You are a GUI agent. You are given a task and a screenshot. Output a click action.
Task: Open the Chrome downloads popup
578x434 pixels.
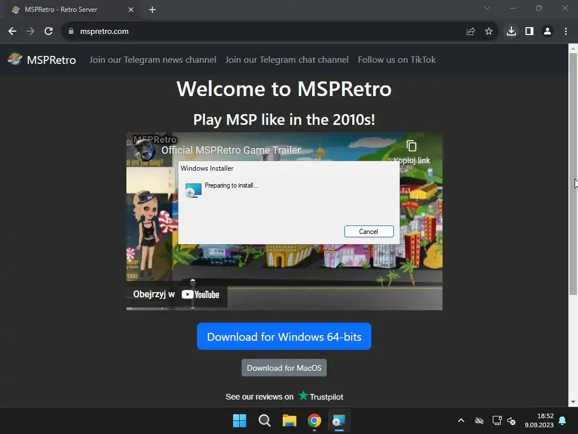[511, 32]
